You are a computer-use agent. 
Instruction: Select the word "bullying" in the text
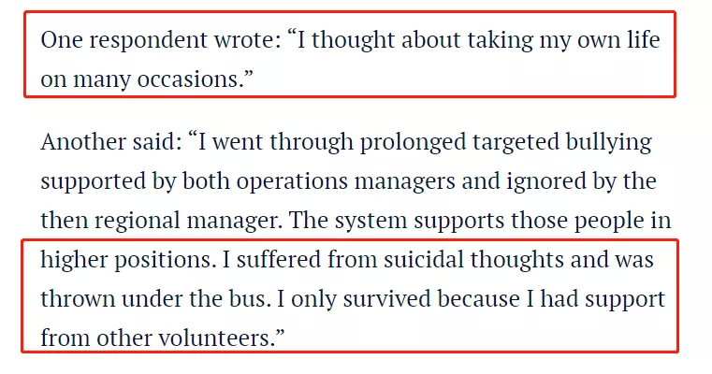608,143
